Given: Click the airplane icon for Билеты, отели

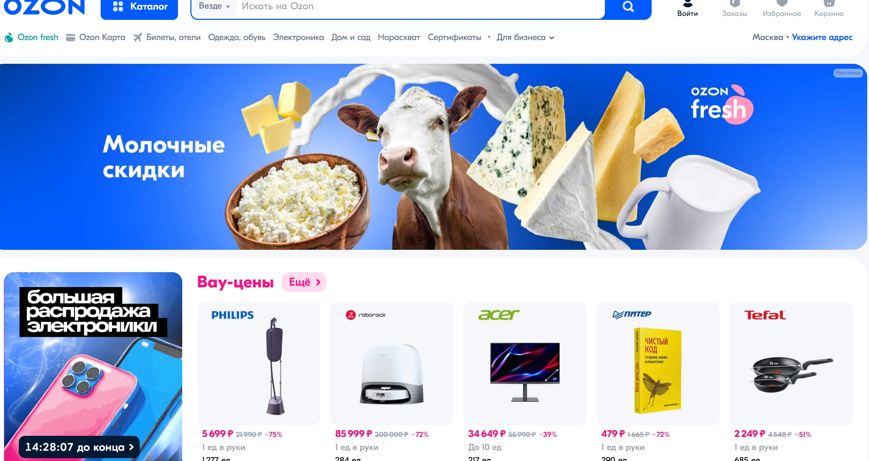Looking at the screenshot, I should (x=137, y=37).
